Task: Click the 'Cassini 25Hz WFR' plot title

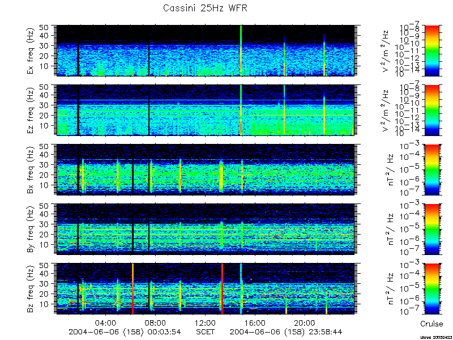Action: pos(205,8)
